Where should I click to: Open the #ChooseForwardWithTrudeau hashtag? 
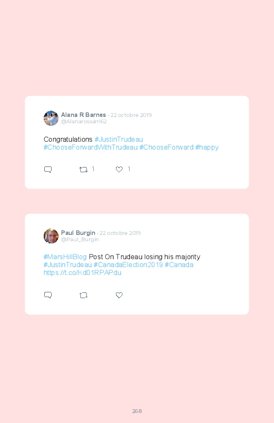point(91,147)
